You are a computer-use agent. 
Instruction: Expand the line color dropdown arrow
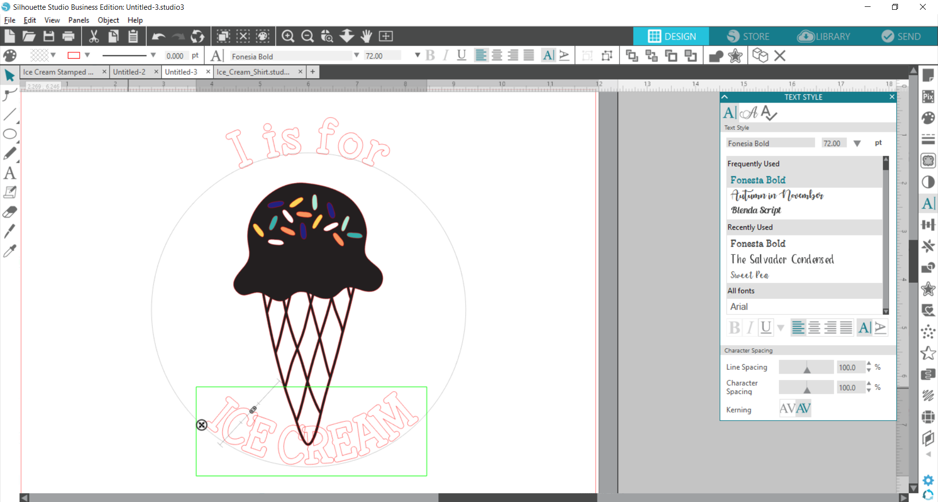pyautogui.click(x=87, y=55)
